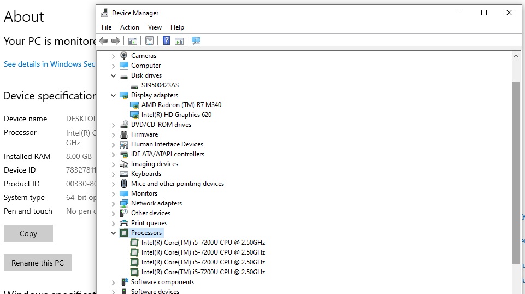
Task: Click the Human Interface Devices icon
Action: (124, 144)
